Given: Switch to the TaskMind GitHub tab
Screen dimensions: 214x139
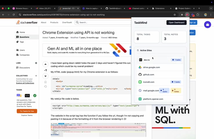Looking at the screenshot, I should (115, 8).
